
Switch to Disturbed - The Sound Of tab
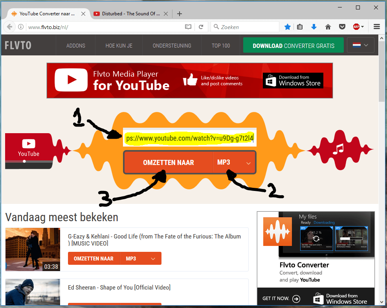[131, 14]
